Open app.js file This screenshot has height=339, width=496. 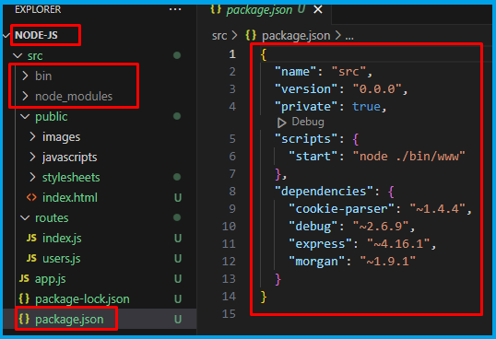51,279
